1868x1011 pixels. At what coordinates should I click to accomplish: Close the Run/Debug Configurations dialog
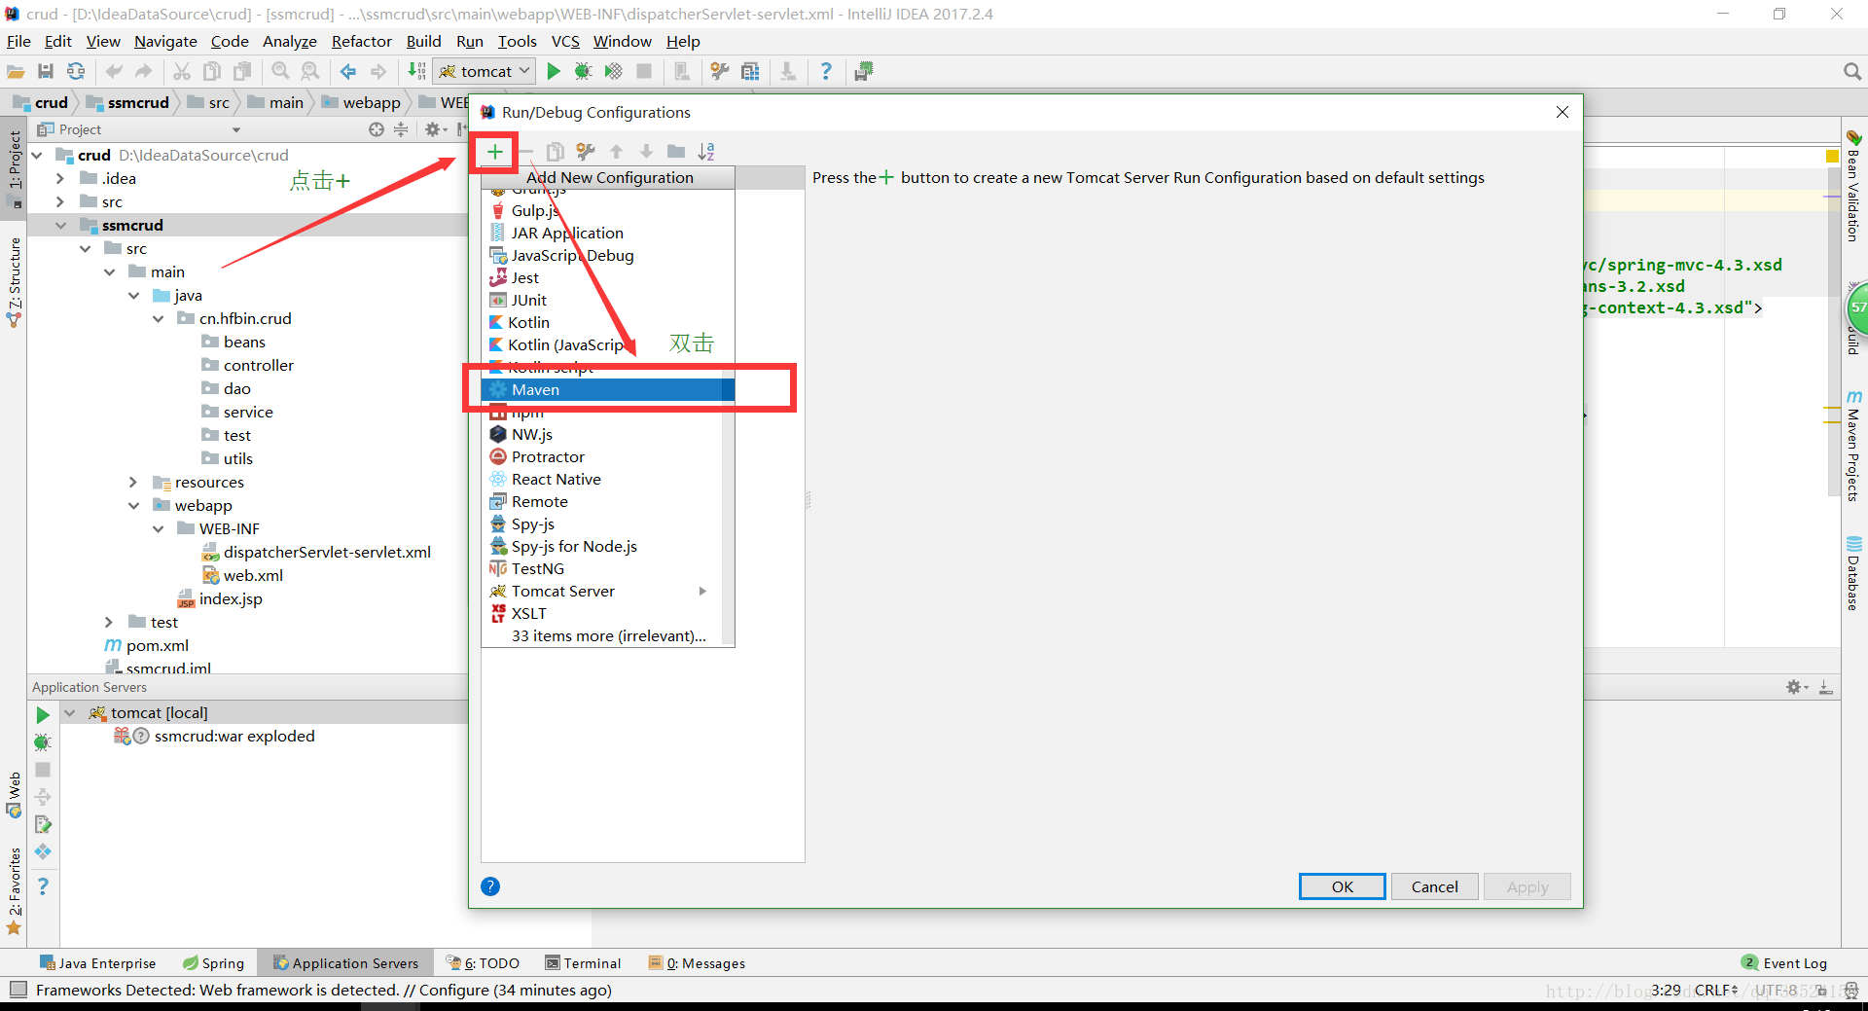click(x=1563, y=112)
